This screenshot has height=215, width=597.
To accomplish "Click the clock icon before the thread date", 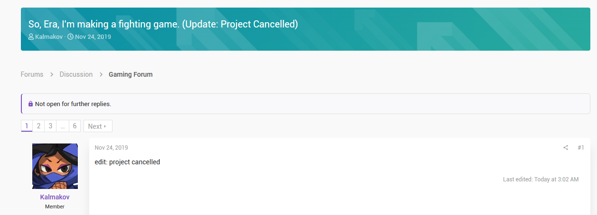I will click(x=70, y=36).
